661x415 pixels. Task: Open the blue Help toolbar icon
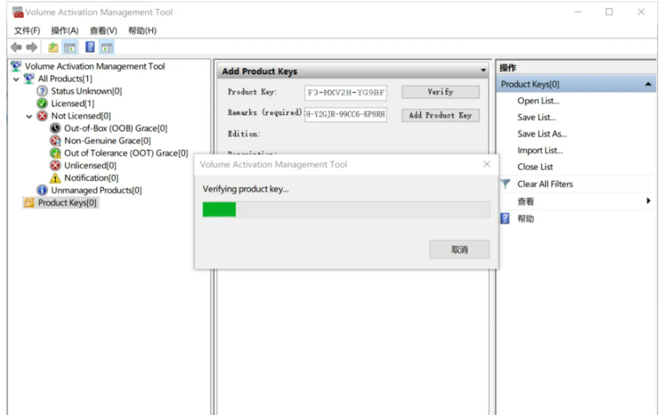90,46
